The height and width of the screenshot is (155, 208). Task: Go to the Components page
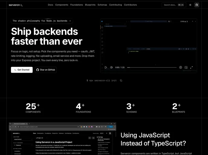[62, 5]
